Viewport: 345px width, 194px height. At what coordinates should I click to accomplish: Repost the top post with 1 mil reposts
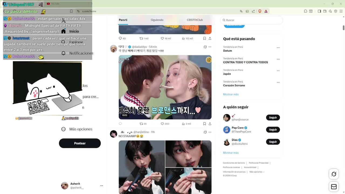pyautogui.click(x=144, y=38)
